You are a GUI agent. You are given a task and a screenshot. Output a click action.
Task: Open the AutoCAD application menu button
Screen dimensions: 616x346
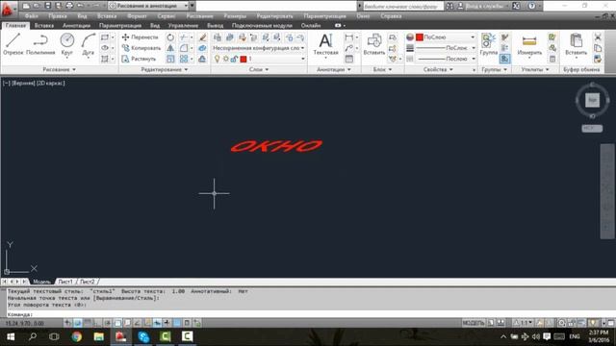(x=8, y=9)
